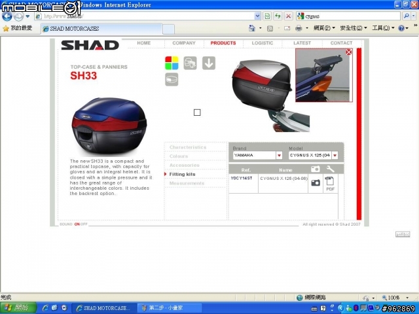Go to HOME navigation tab
The height and width of the screenshot is (314, 419).
coord(144,43)
